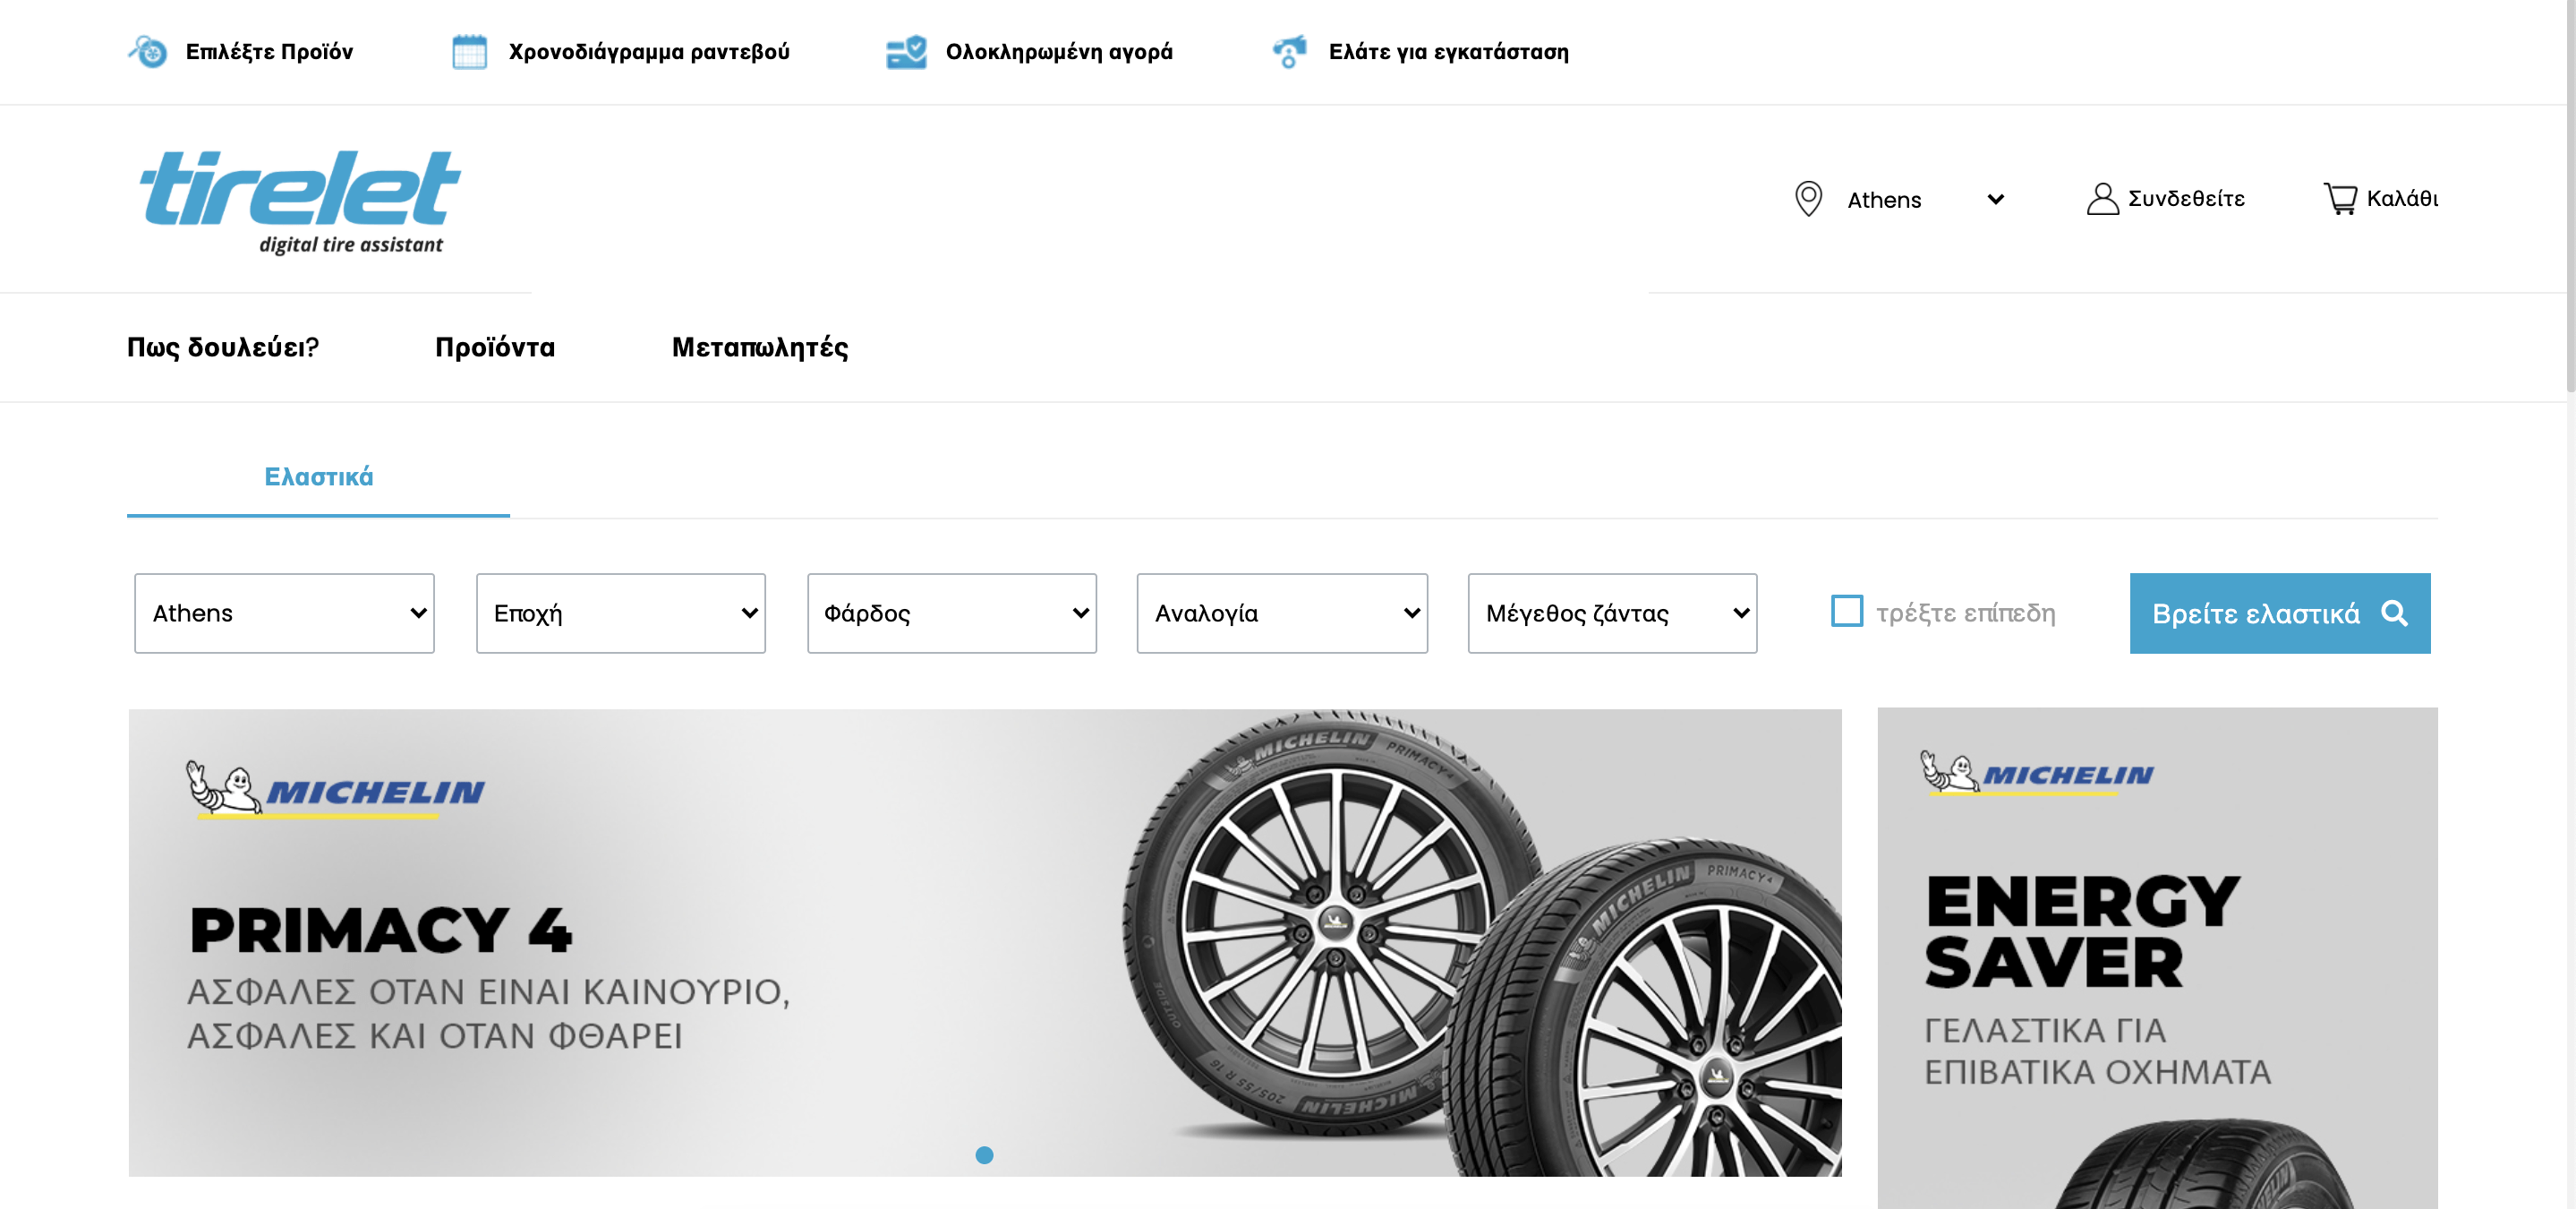This screenshot has height=1209, width=2576.
Task: Click the tirelet logo
Action: tap(300, 201)
